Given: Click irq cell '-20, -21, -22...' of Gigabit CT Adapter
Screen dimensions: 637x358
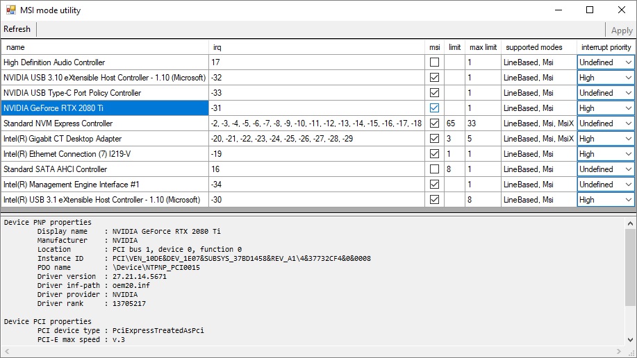Looking at the screenshot, I should point(317,139).
